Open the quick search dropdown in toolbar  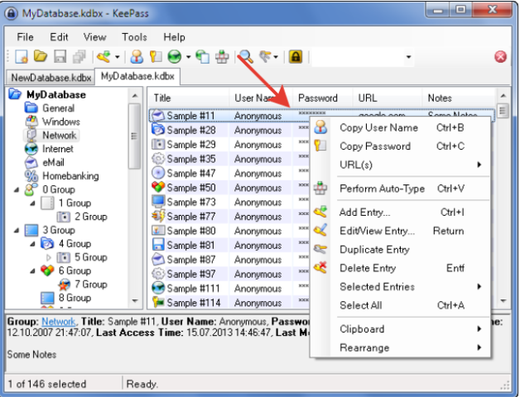pos(408,57)
